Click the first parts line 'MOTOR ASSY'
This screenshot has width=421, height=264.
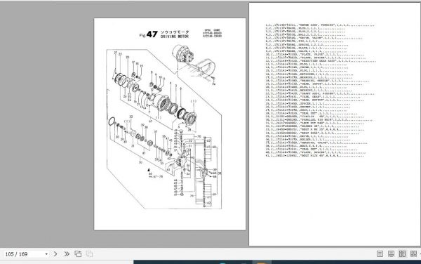(320, 25)
